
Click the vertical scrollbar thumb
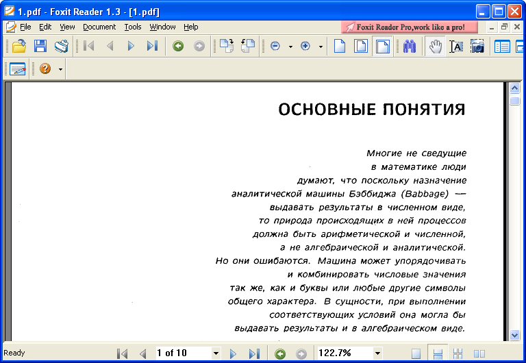coord(514,100)
